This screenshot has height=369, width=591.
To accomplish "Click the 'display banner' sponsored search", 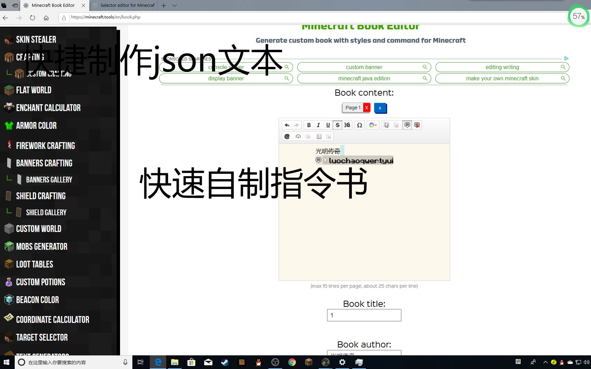I will (226, 79).
